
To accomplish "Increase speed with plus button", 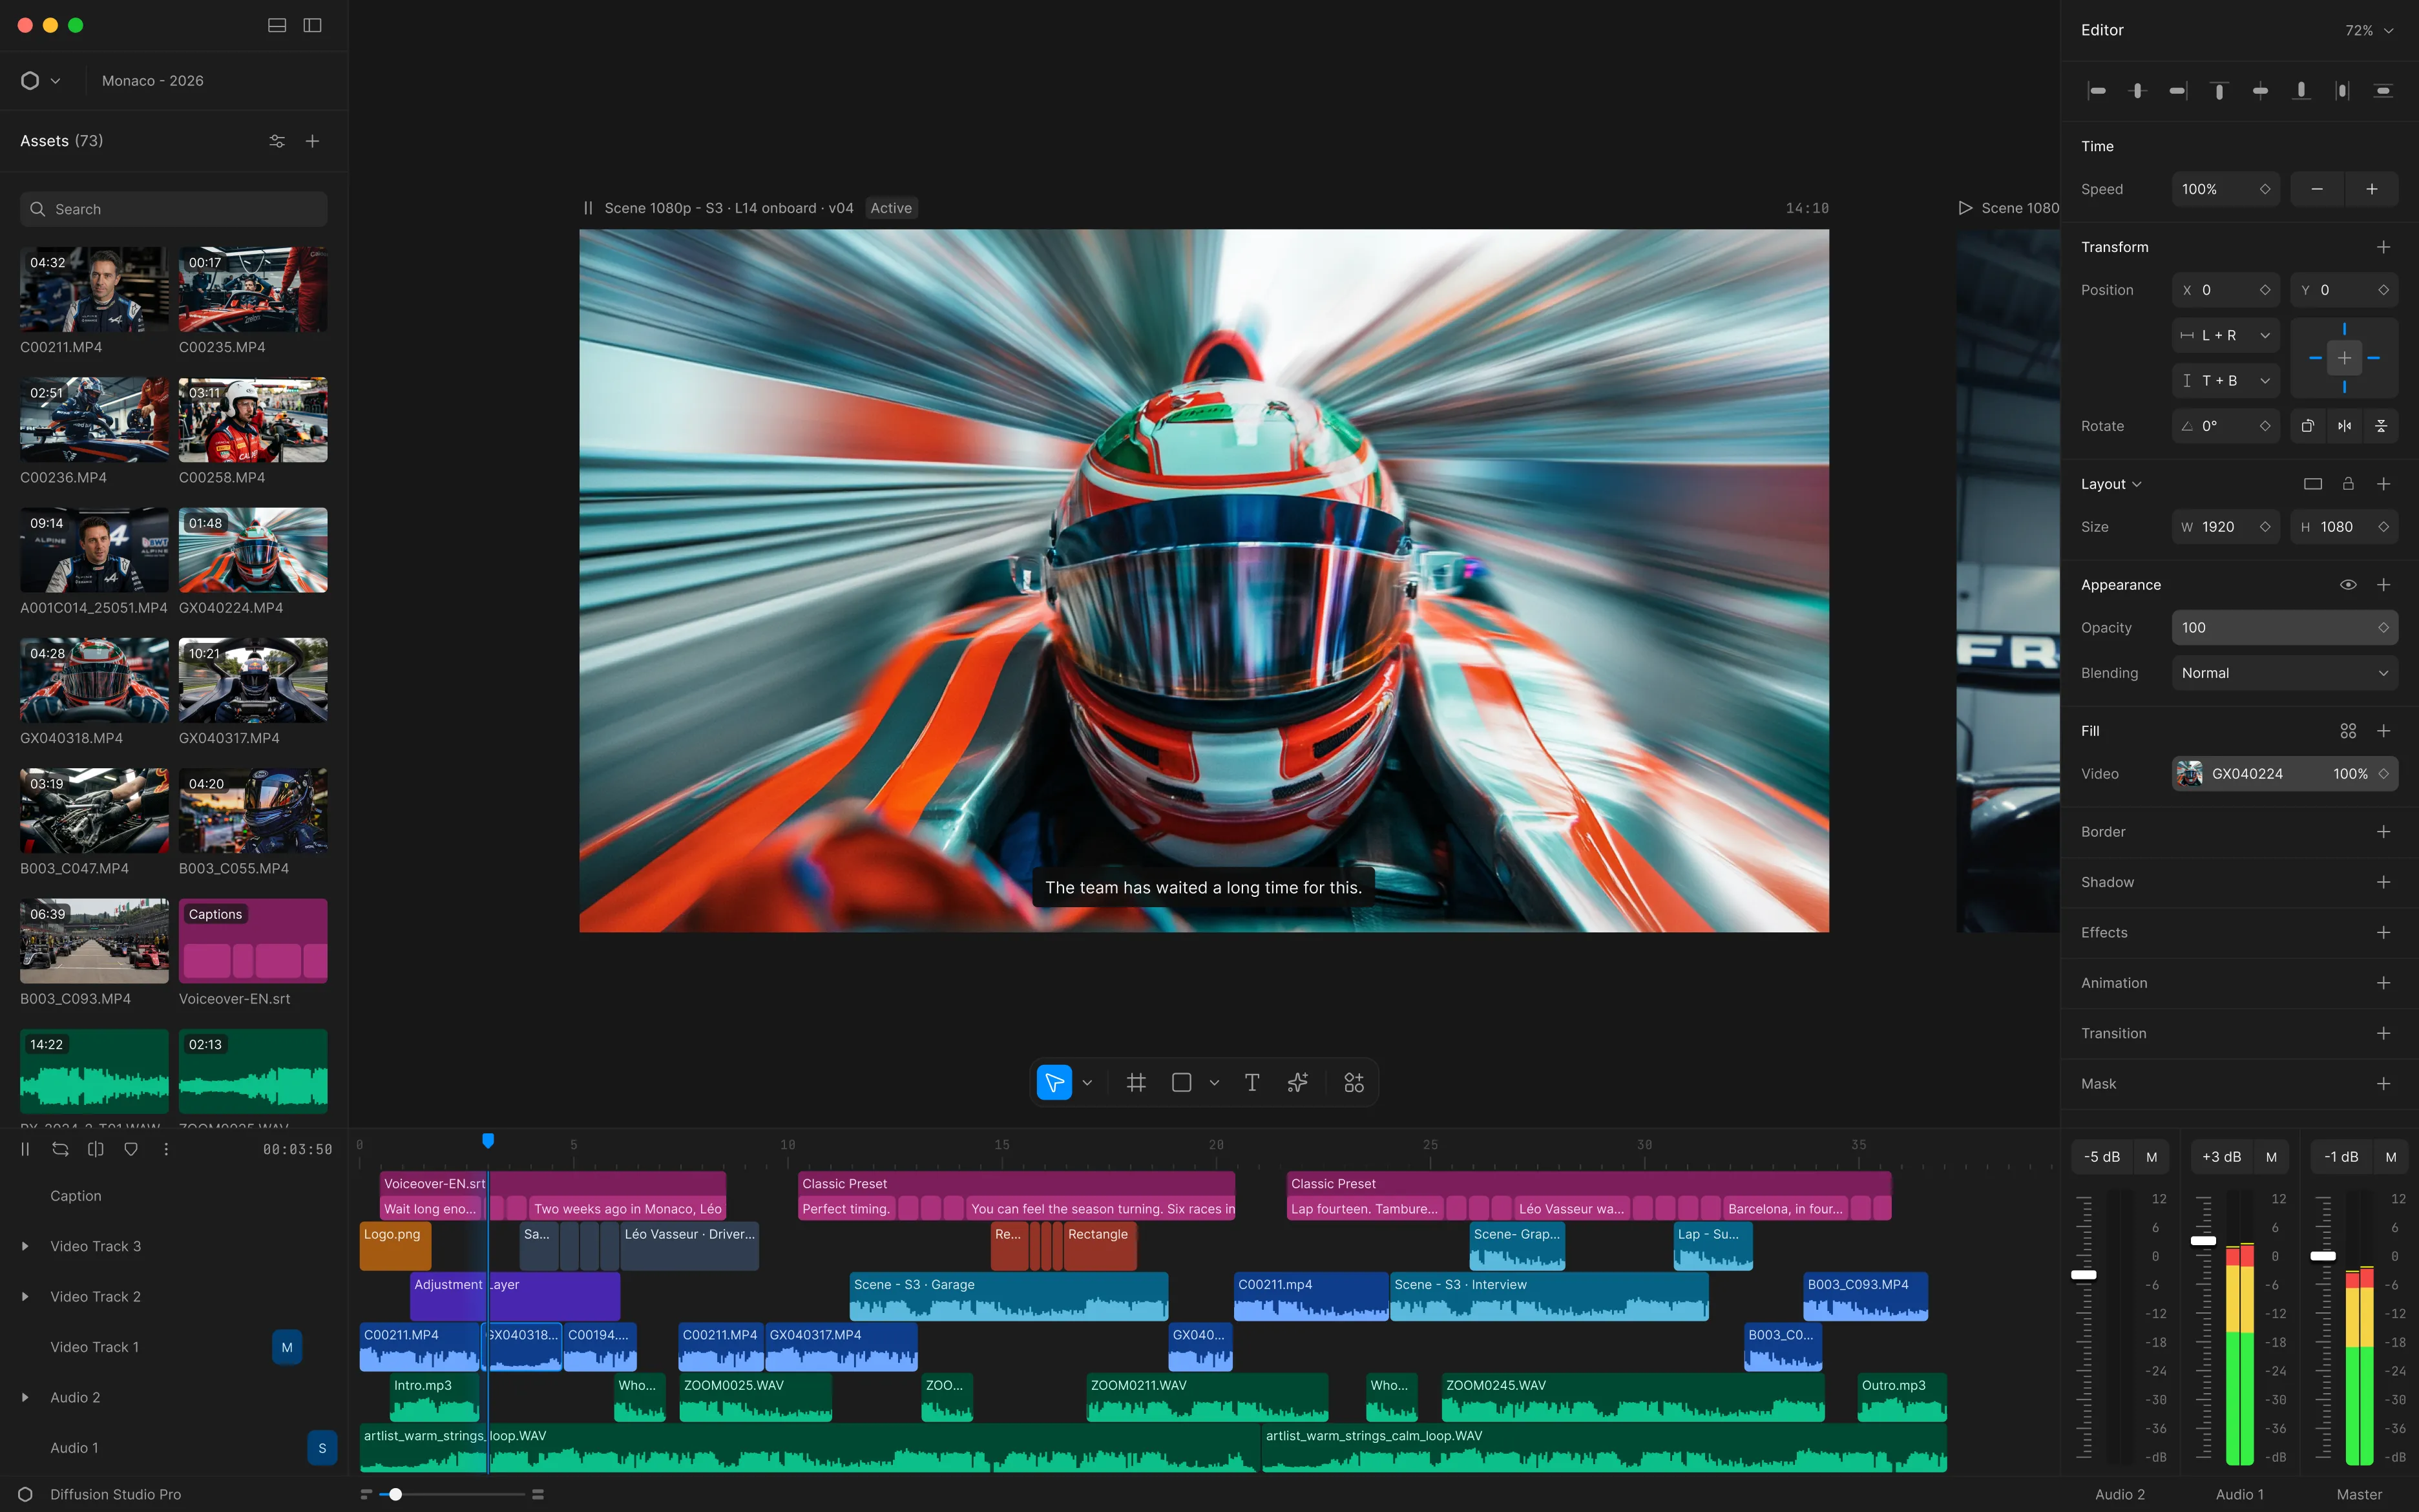I will click(2371, 189).
